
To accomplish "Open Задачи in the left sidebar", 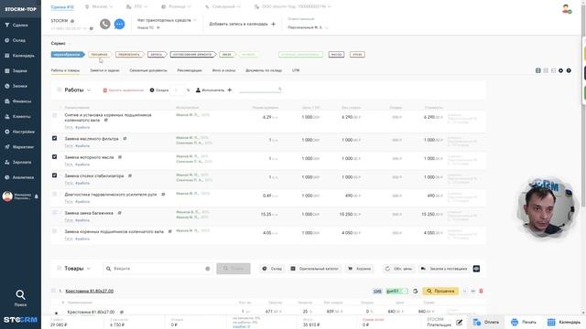I will [x=16, y=71].
